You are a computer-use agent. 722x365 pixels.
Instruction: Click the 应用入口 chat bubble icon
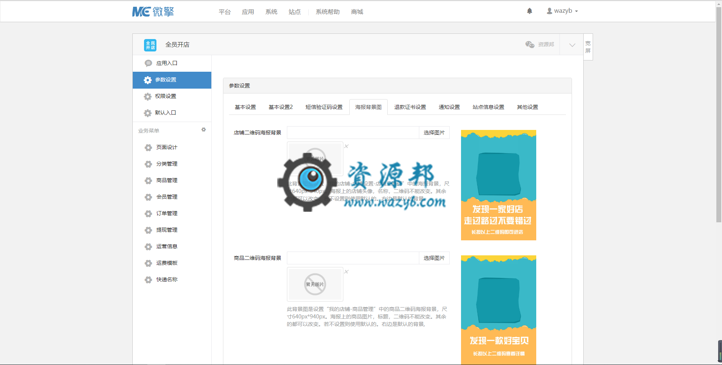(x=148, y=63)
